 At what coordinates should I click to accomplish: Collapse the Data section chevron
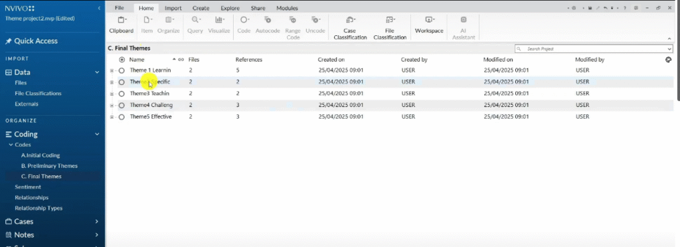click(97, 72)
